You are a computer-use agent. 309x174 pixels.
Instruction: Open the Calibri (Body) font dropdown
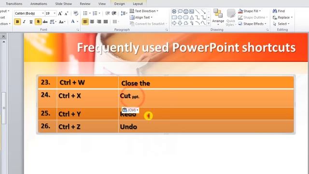pos(43,13)
